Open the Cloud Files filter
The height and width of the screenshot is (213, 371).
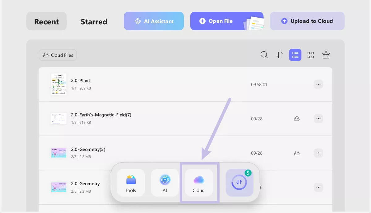pos(58,55)
